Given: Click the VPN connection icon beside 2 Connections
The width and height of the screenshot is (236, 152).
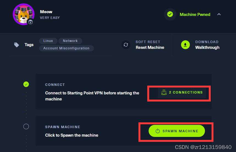Looking at the screenshot, I should coord(164,92).
